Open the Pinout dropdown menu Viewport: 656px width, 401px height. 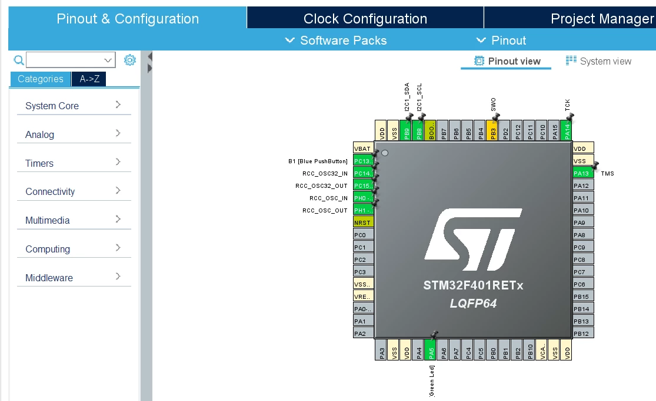tap(501, 41)
